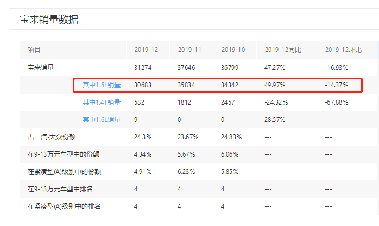Click the 2019-10 column header
Viewport: 379px width, 226px height.
coord(233,50)
